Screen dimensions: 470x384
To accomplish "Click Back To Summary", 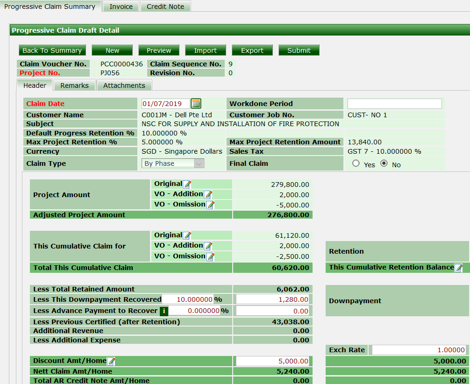I will pyautogui.click(x=52, y=50).
